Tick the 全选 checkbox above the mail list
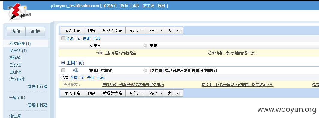Image resolution: width=319 pixels, height=118 pixels. click(x=63, y=38)
